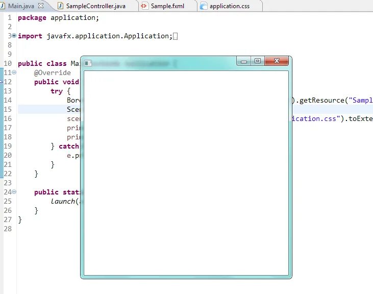Click line number 28 in the gutter
373x294 pixels.
[x=8, y=229]
